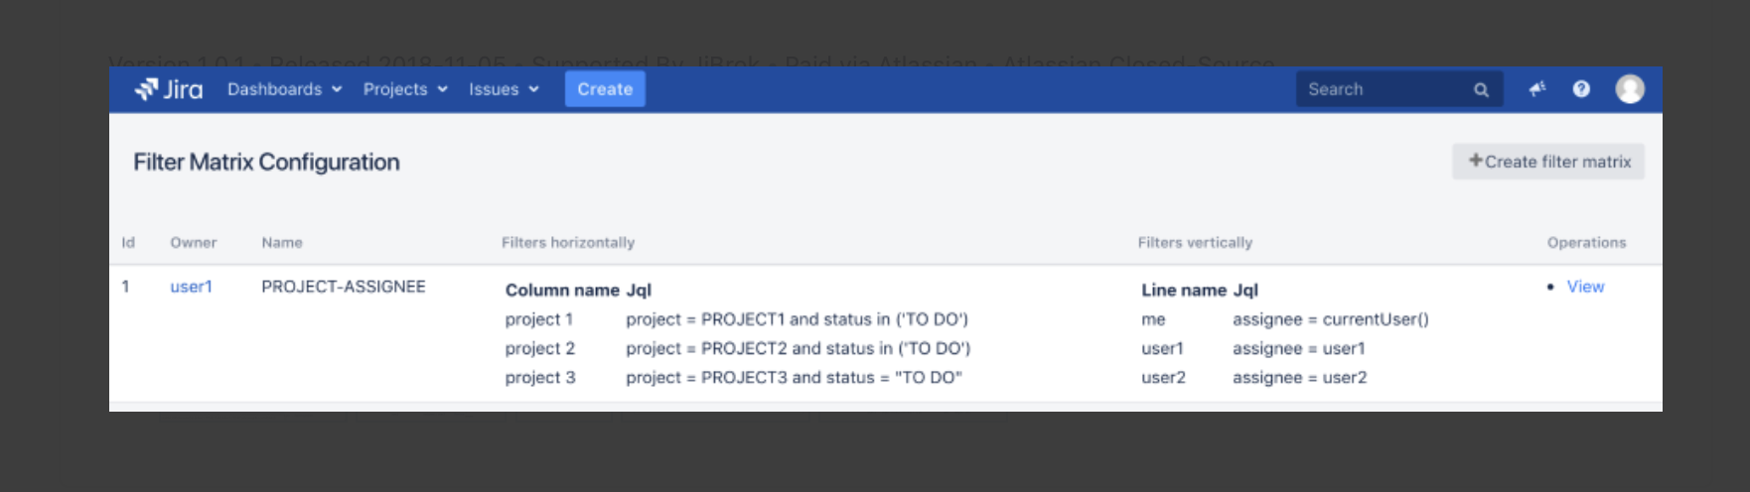Click the magnifier icon in the search box
Screen dimensions: 1750x492
(1481, 89)
